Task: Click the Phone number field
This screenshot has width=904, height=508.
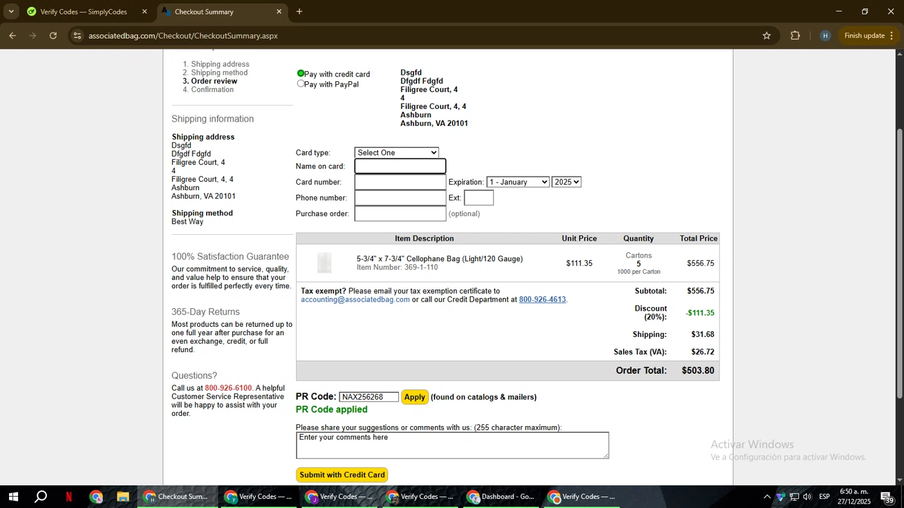Action: (400, 197)
